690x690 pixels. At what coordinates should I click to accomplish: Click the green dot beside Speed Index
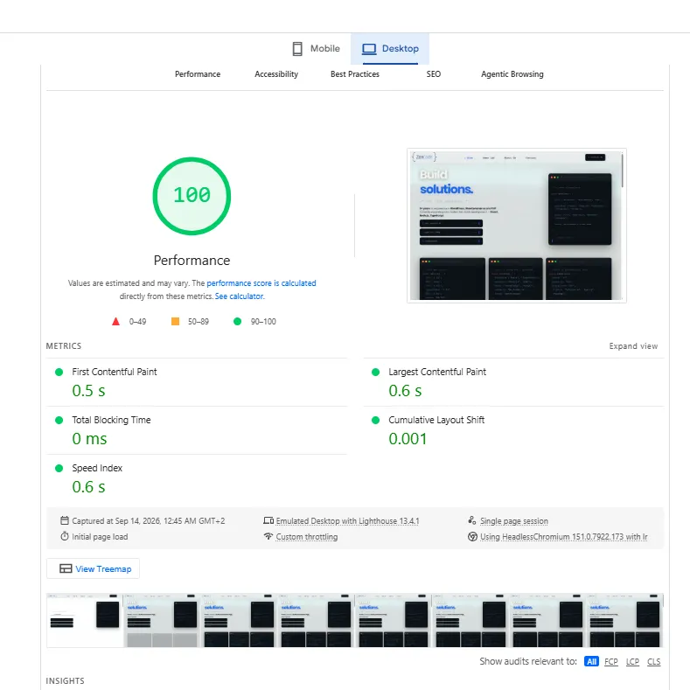click(59, 468)
